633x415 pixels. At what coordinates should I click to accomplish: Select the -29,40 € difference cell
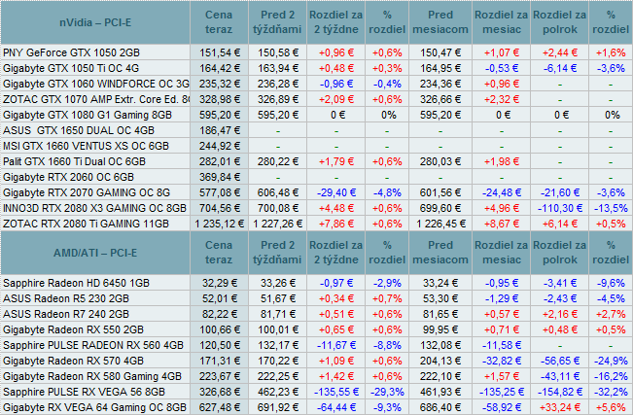tap(336, 192)
